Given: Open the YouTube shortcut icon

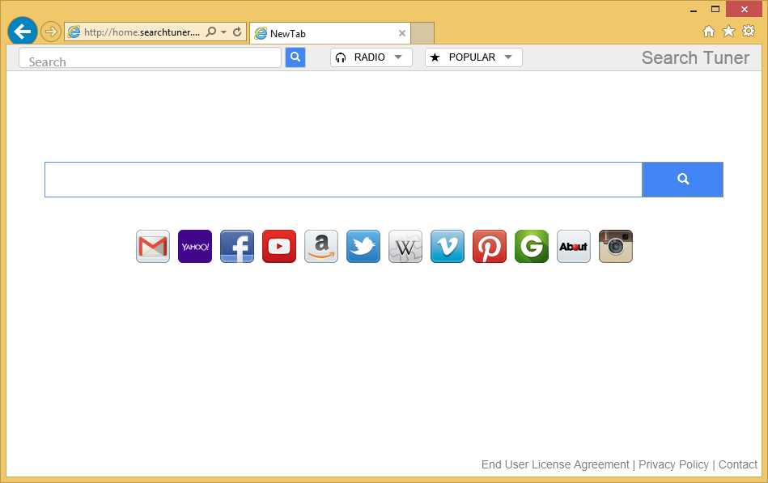Looking at the screenshot, I should (279, 247).
